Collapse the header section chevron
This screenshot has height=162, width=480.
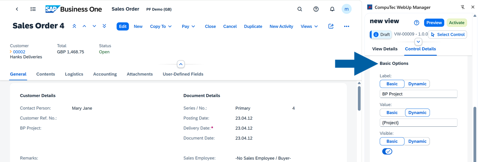click(x=181, y=64)
